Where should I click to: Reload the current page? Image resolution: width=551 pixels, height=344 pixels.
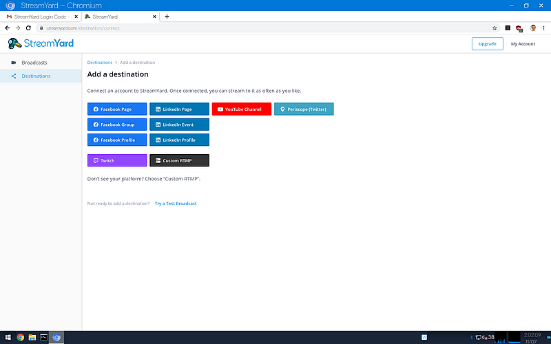[x=28, y=28]
